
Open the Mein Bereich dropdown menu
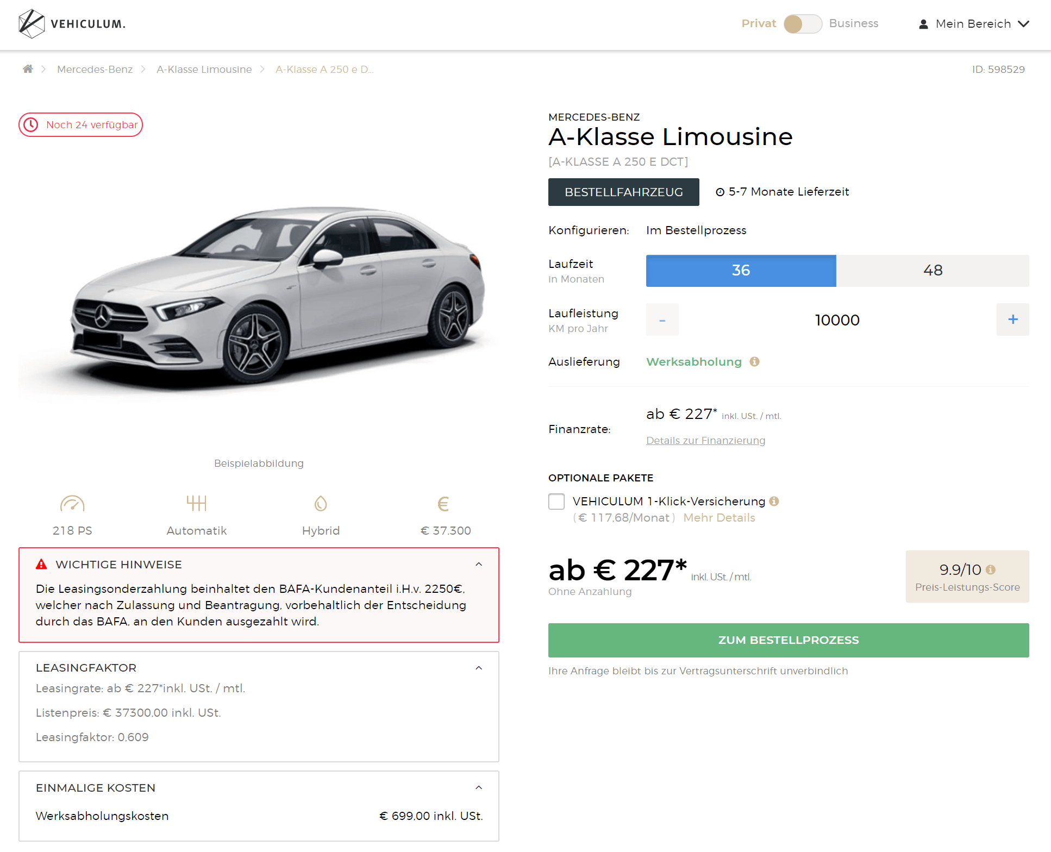[973, 24]
